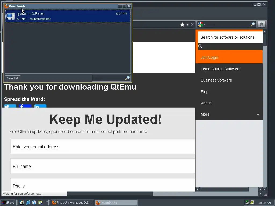Screen dimensions: 275x206
Task: Open the Business Software menu item
Action: [216, 80]
